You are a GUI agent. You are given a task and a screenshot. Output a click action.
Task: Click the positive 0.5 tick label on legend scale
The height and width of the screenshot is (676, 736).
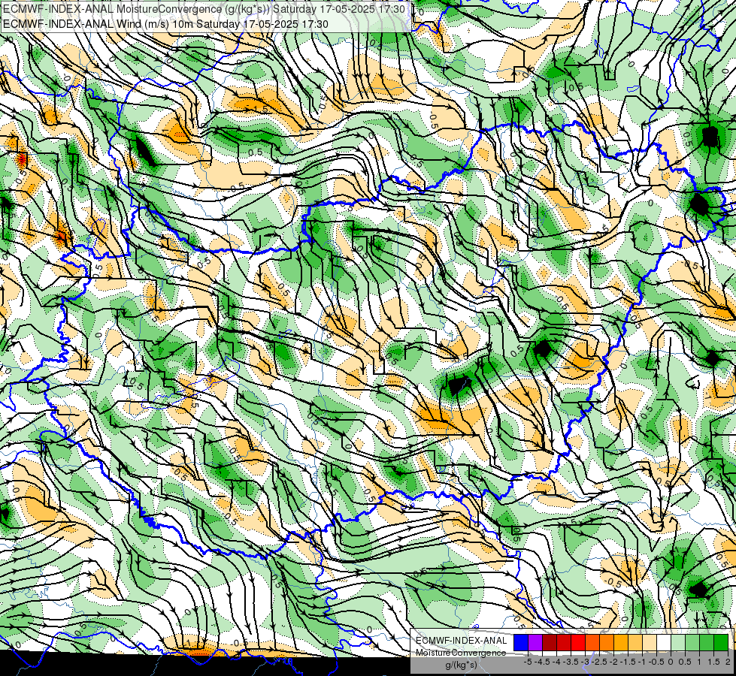coord(685,662)
